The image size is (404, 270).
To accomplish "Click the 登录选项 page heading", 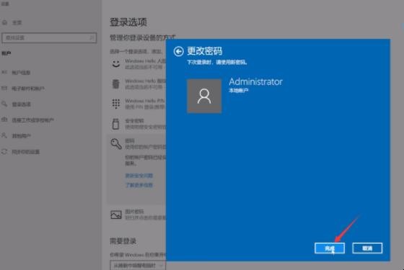I will (128, 22).
